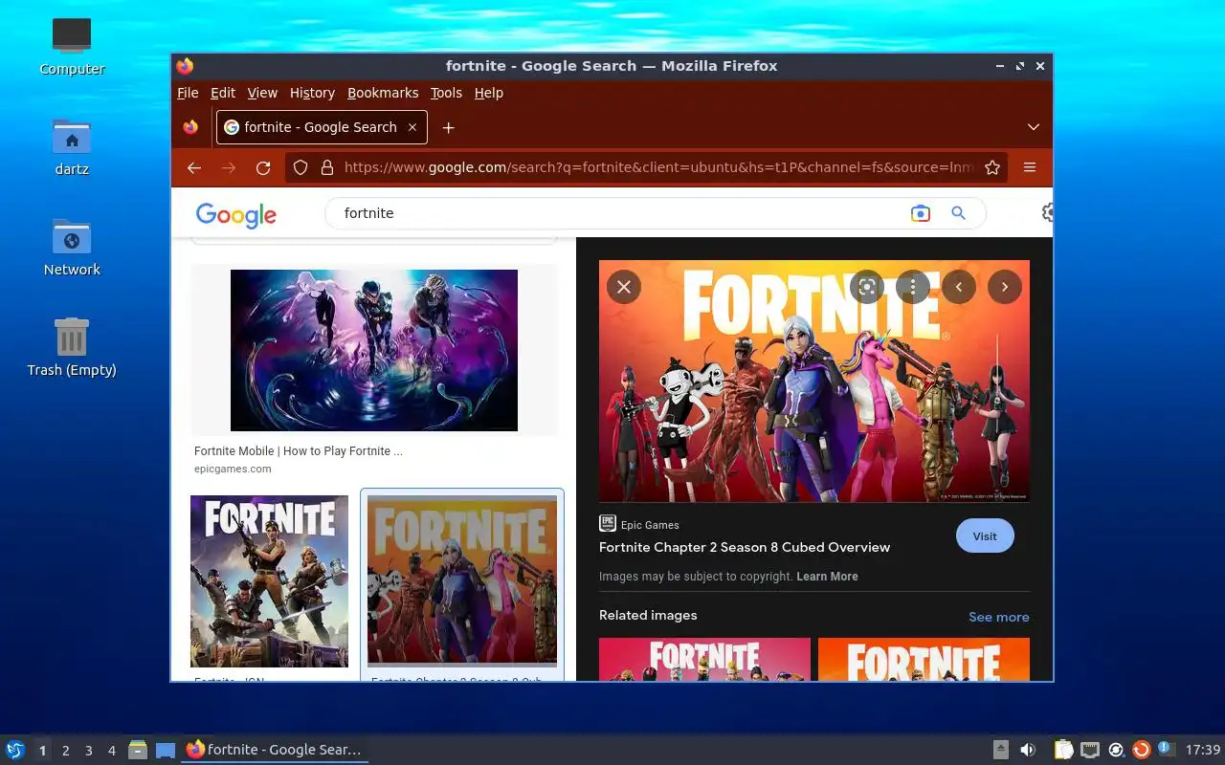Open Fortnite Chapter 2 Season 8 Cubed Overview title
This screenshot has height=765, width=1225.
tap(745, 547)
